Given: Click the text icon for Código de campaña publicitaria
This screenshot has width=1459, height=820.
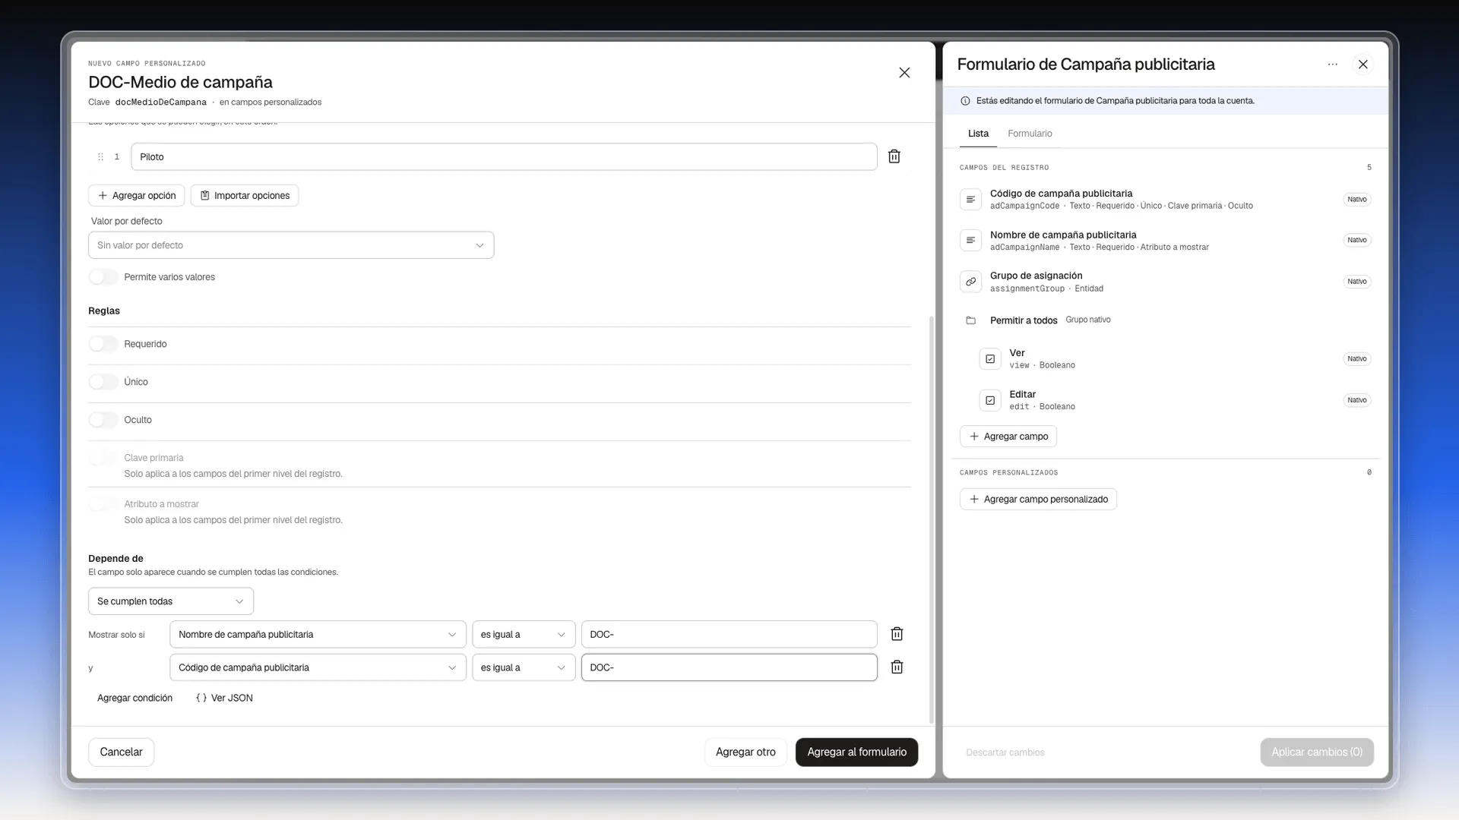Looking at the screenshot, I should click(970, 200).
